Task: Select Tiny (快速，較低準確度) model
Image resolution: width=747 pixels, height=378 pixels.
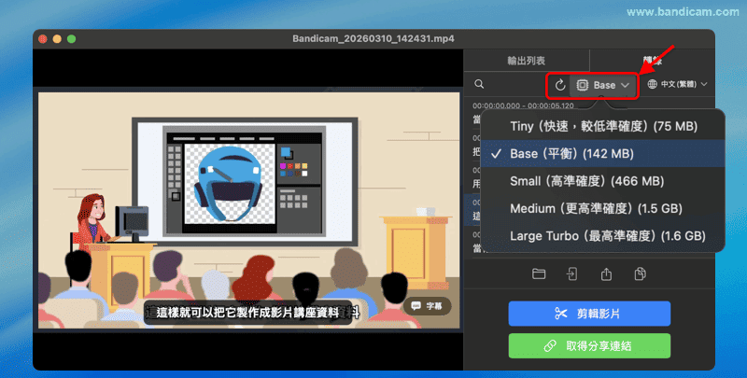Action: coord(602,126)
